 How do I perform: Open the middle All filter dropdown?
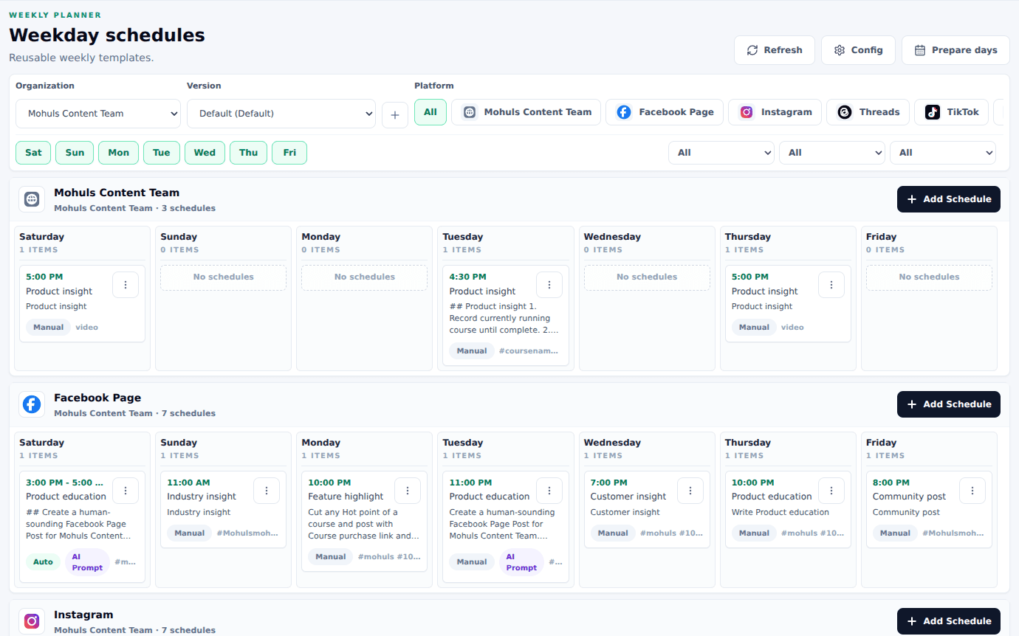(832, 153)
